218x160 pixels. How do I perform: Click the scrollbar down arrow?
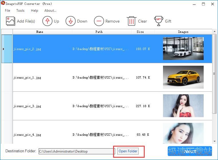(x=215, y=141)
